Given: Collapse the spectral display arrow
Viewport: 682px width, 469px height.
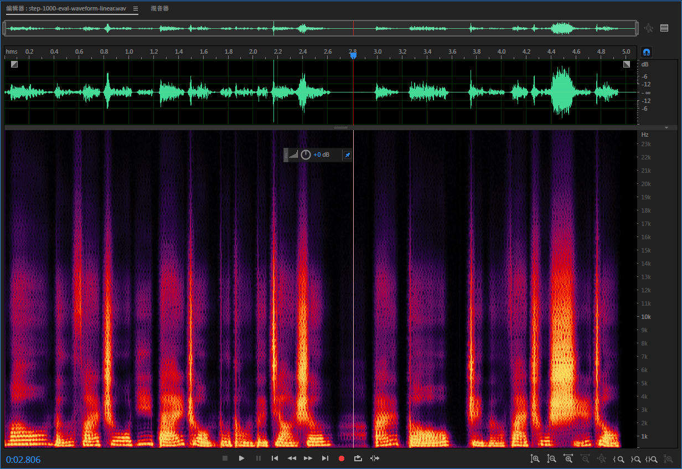Looking at the screenshot, I should point(666,128).
